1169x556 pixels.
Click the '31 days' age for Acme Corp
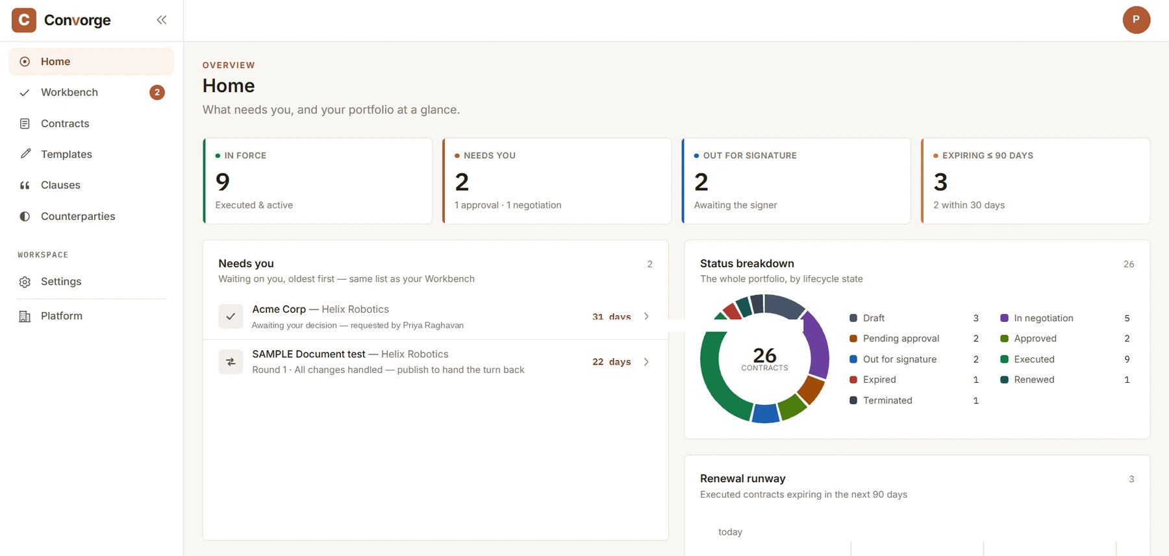coord(611,317)
